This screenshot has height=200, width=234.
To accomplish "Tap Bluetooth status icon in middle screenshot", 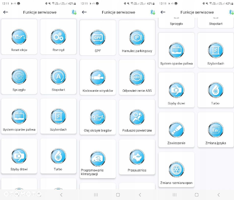I will [152, 12].
